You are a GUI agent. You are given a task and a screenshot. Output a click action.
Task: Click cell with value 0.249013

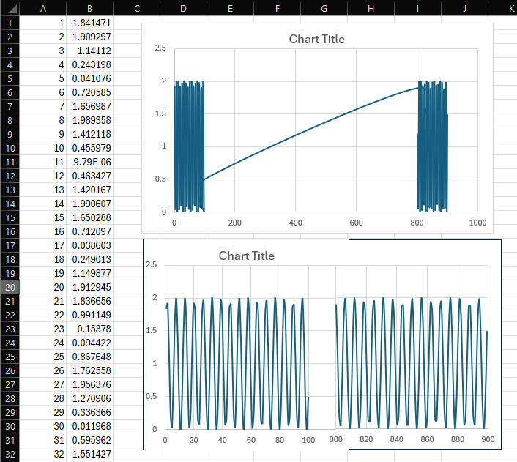[89, 259]
